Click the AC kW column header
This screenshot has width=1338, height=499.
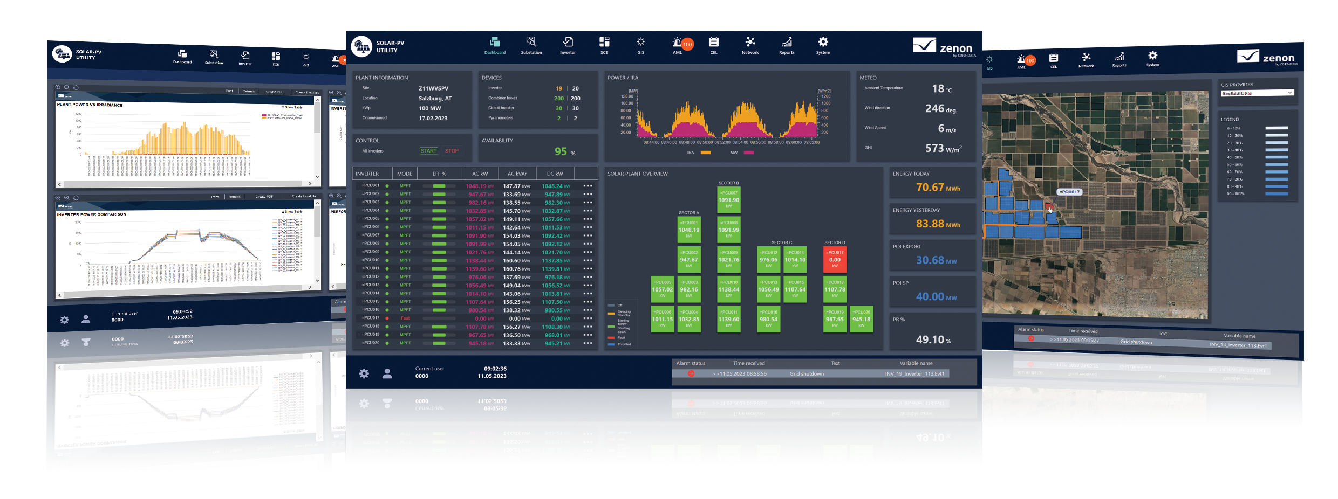(x=480, y=174)
